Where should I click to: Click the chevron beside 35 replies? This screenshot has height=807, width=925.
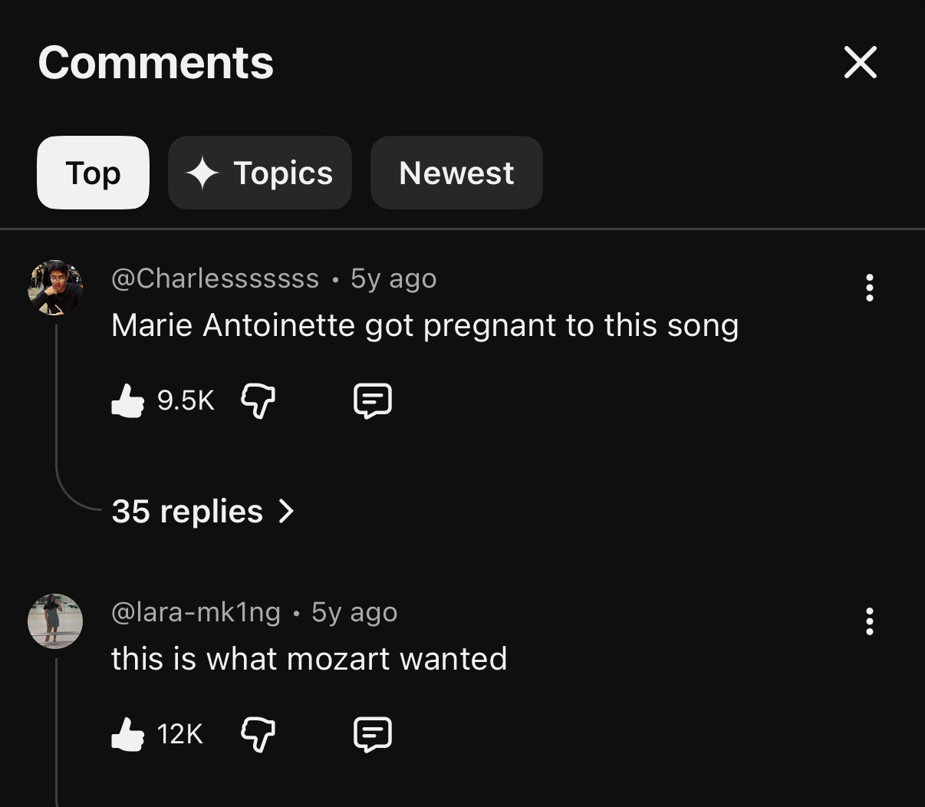click(x=286, y=511)
